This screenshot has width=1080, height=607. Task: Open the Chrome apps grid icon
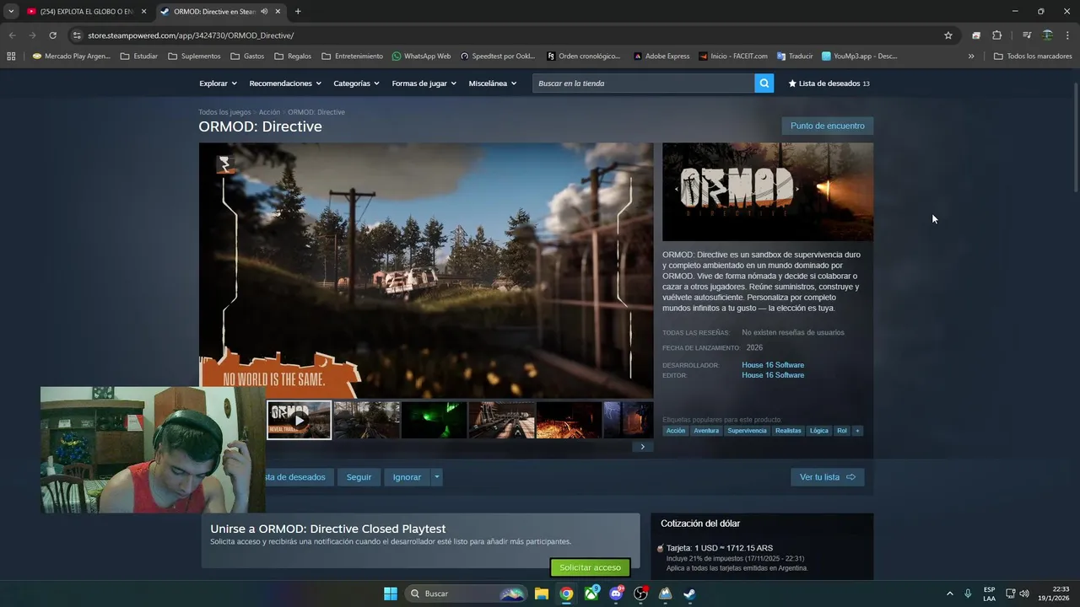click(11, 56)
